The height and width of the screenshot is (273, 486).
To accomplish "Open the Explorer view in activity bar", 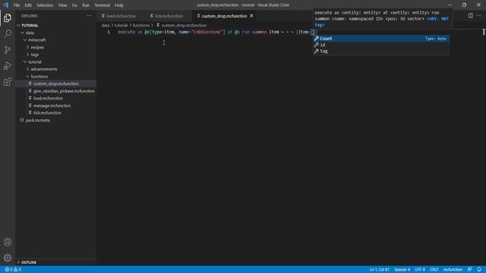I will (x=8, y=18).
